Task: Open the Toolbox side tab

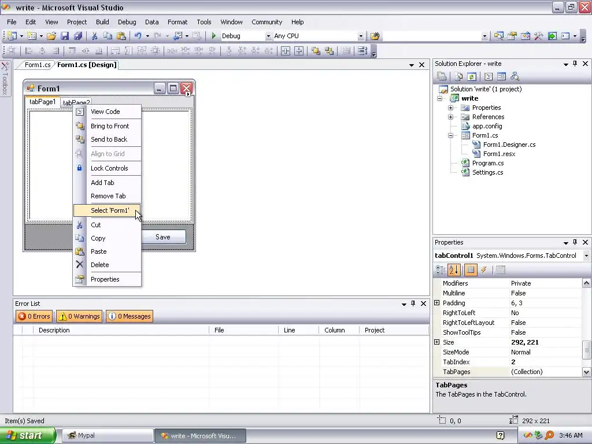Action: click(x=5, y=79)
